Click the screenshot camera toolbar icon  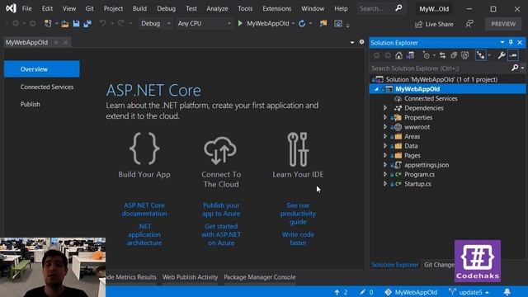[338, 24]
